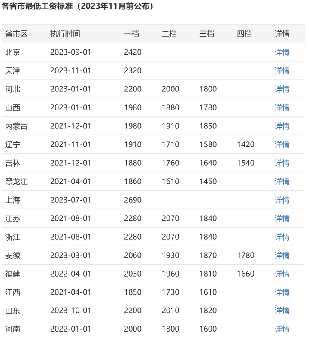Screen dimensions: 309x338
Task: Open the 详情 link for 吉林
Action: (282, 163)
